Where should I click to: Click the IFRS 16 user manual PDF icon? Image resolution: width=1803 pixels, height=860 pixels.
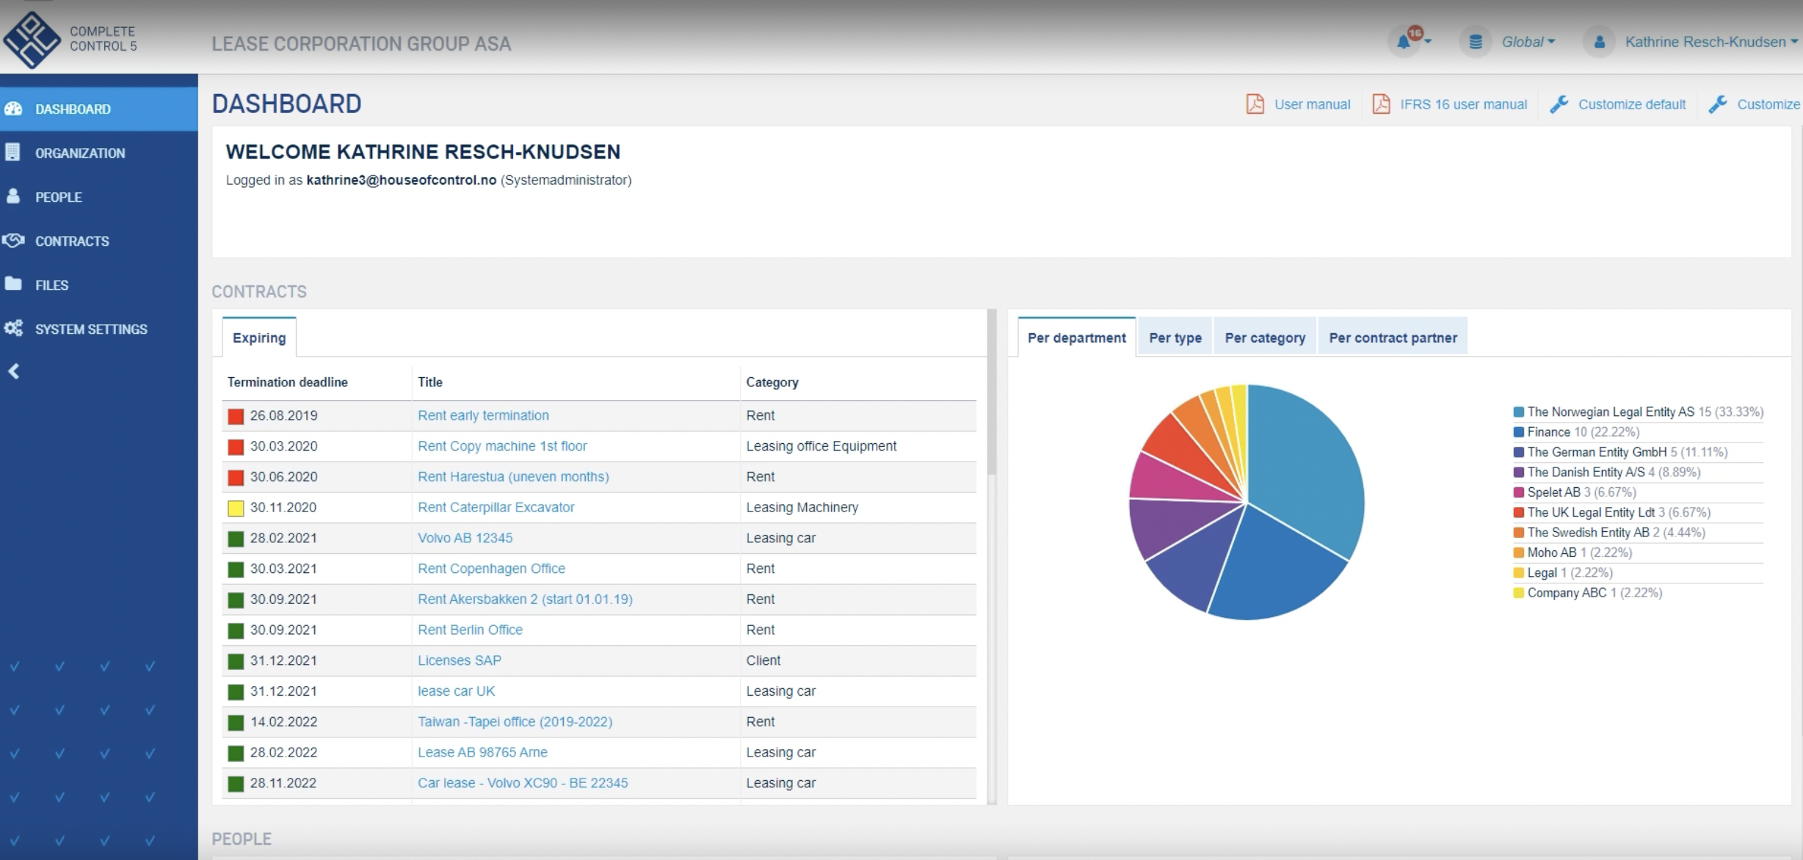tap(1381, 104)
